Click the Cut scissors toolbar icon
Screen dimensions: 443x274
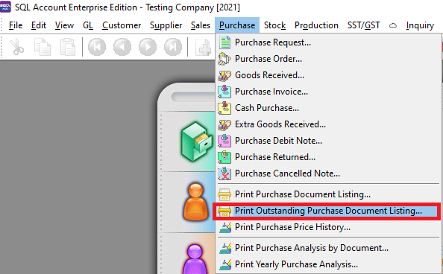(x=17, y=47)
